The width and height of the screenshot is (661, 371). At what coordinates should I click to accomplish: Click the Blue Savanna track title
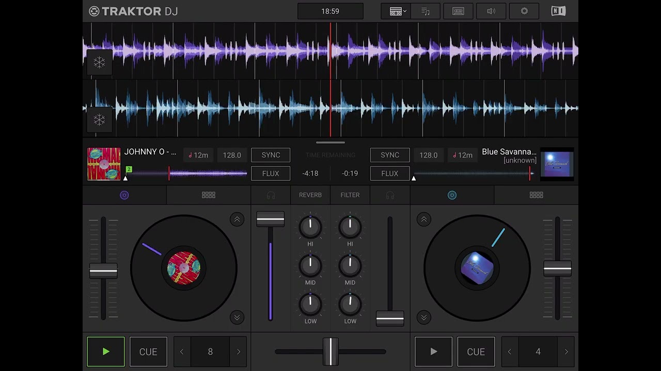[x=509, y=152]
